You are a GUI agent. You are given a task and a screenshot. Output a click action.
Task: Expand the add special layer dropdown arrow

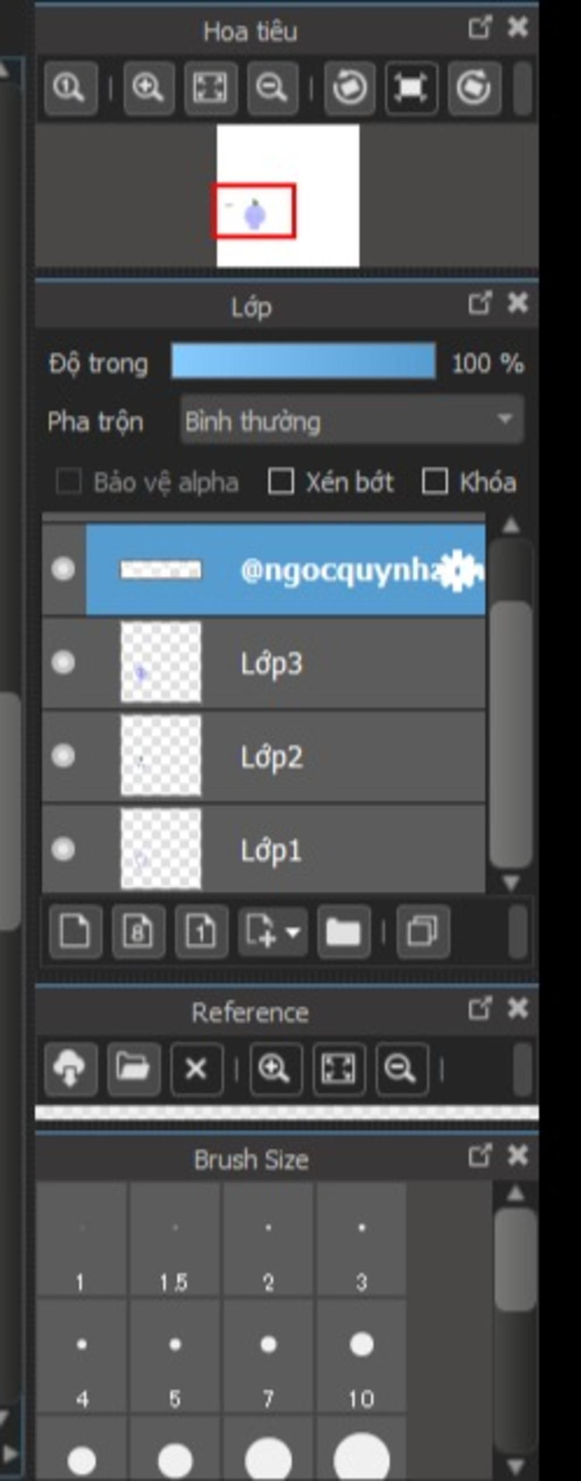293,931
